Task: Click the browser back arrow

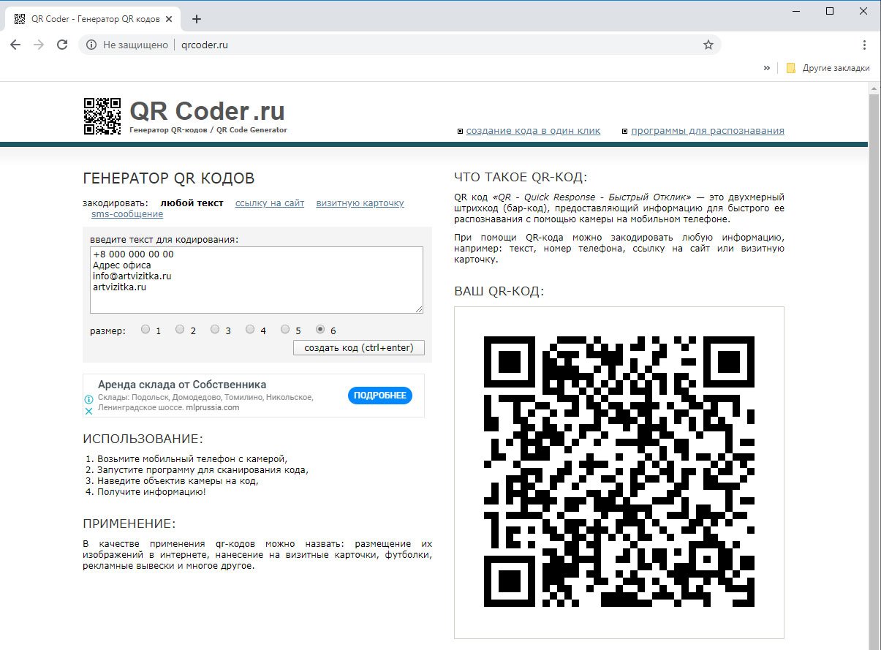Action: point(15,45)
